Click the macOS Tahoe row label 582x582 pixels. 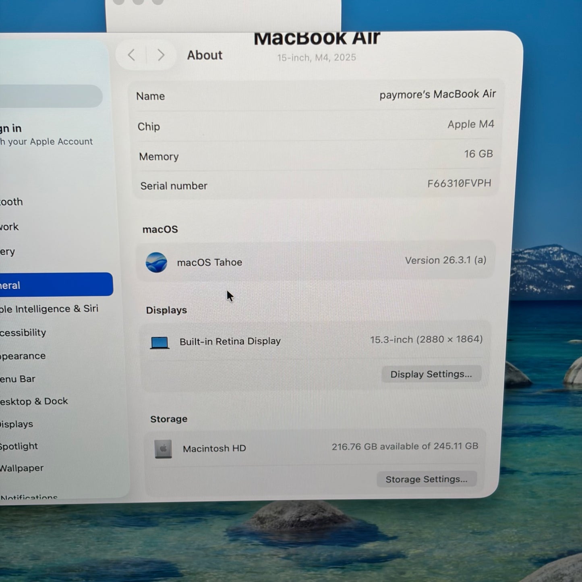pyautogui.click(x=209, y=262)
